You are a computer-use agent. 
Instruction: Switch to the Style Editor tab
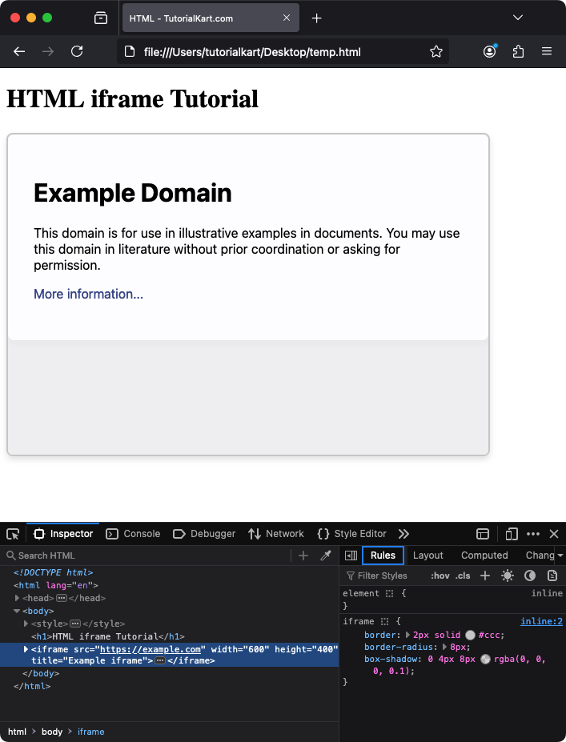coord(351,534)
